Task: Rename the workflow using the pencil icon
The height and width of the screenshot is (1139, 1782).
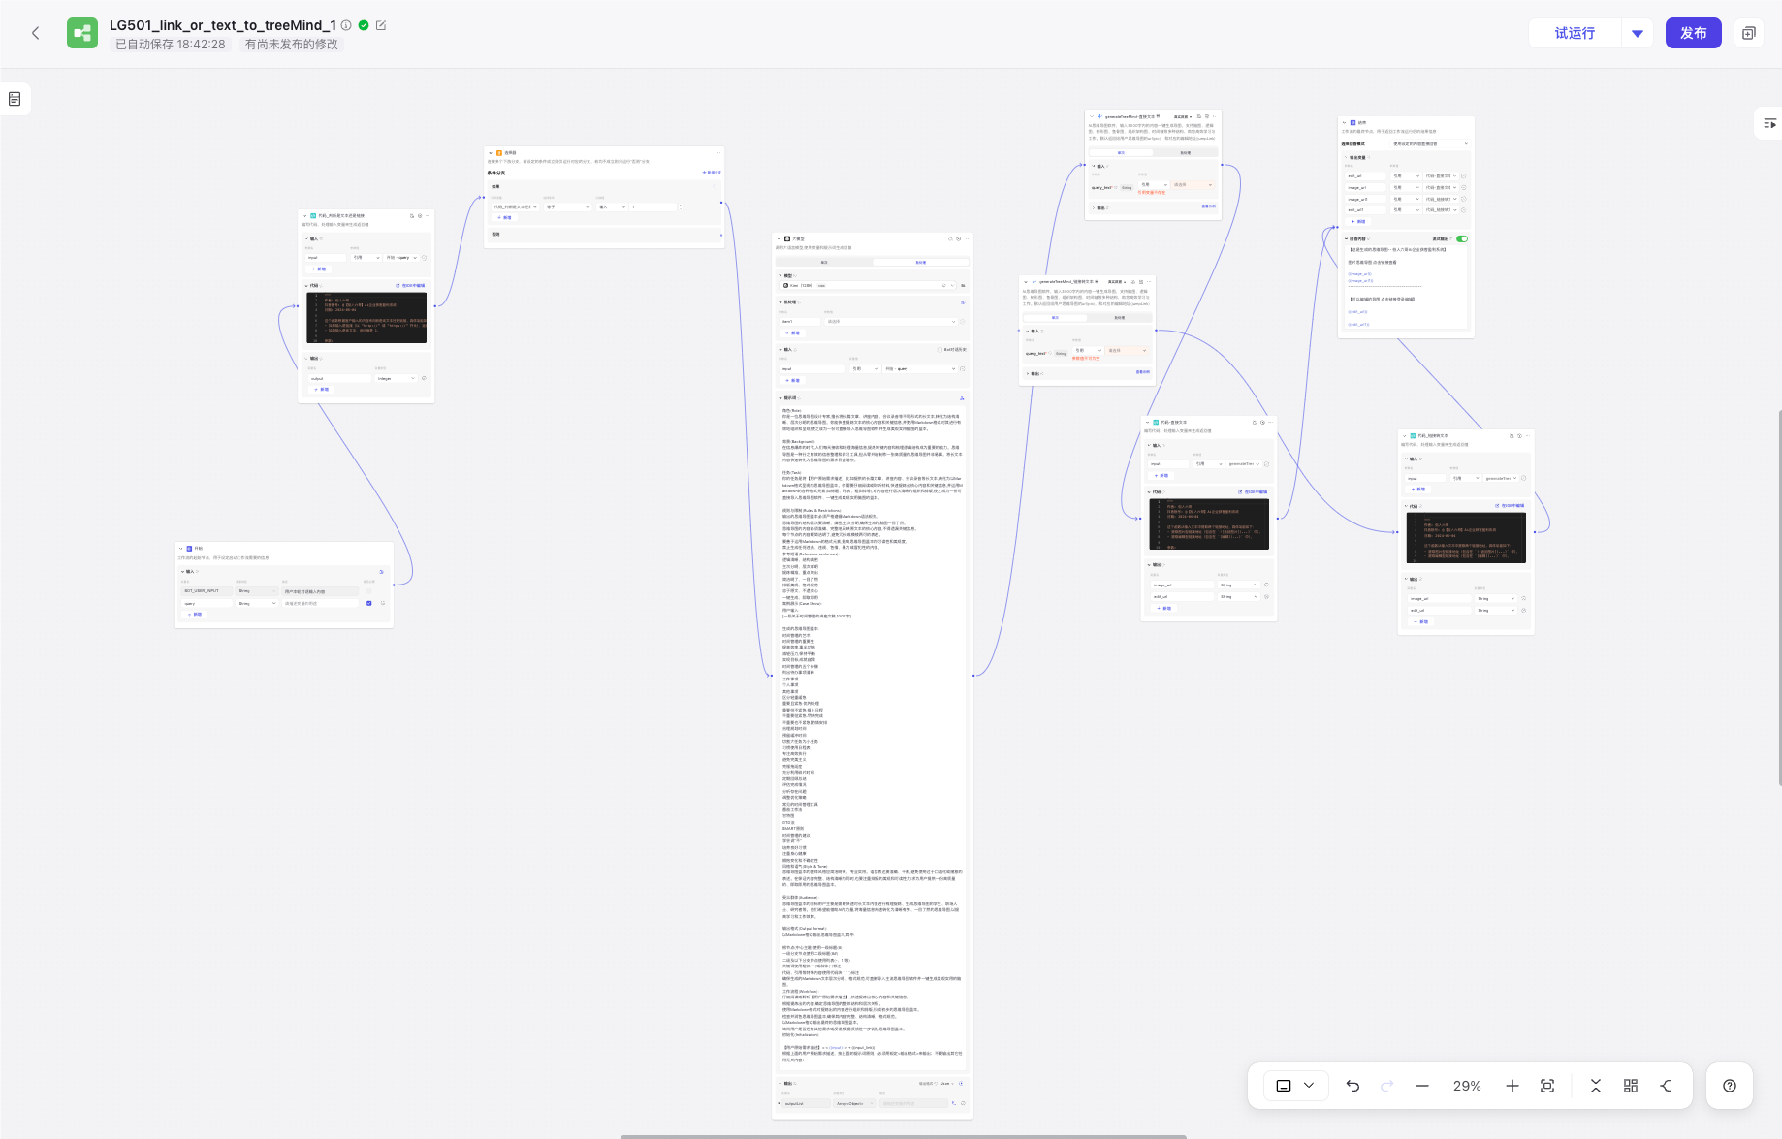Action: pyautogui.click(x=381, y=25)
